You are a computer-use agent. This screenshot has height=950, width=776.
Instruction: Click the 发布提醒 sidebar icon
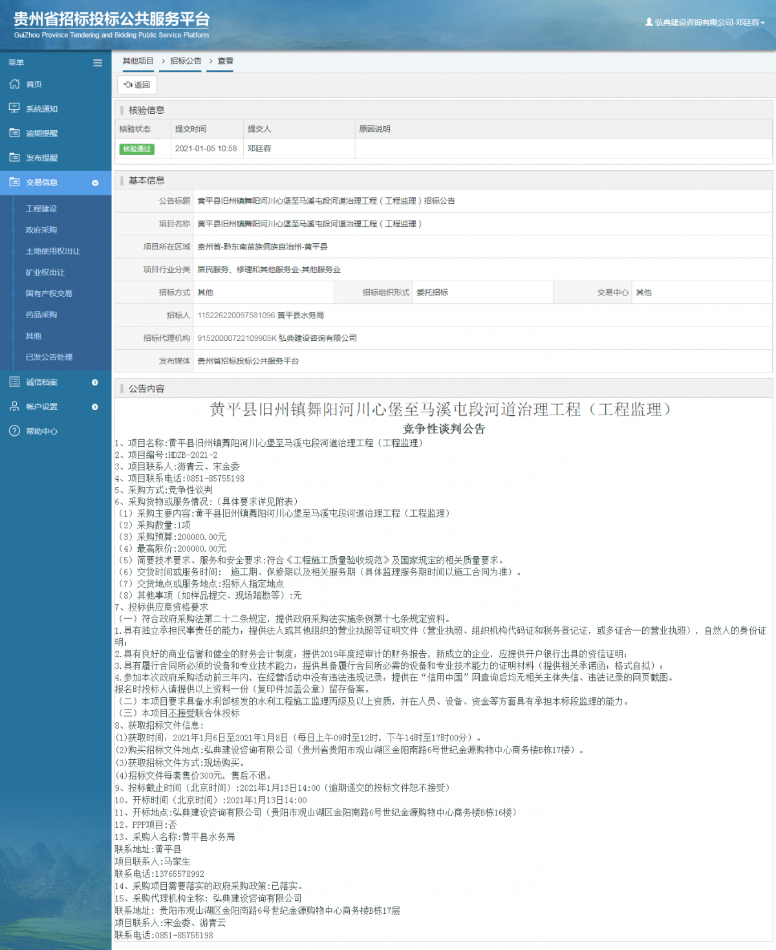click(x=14, y=157)
